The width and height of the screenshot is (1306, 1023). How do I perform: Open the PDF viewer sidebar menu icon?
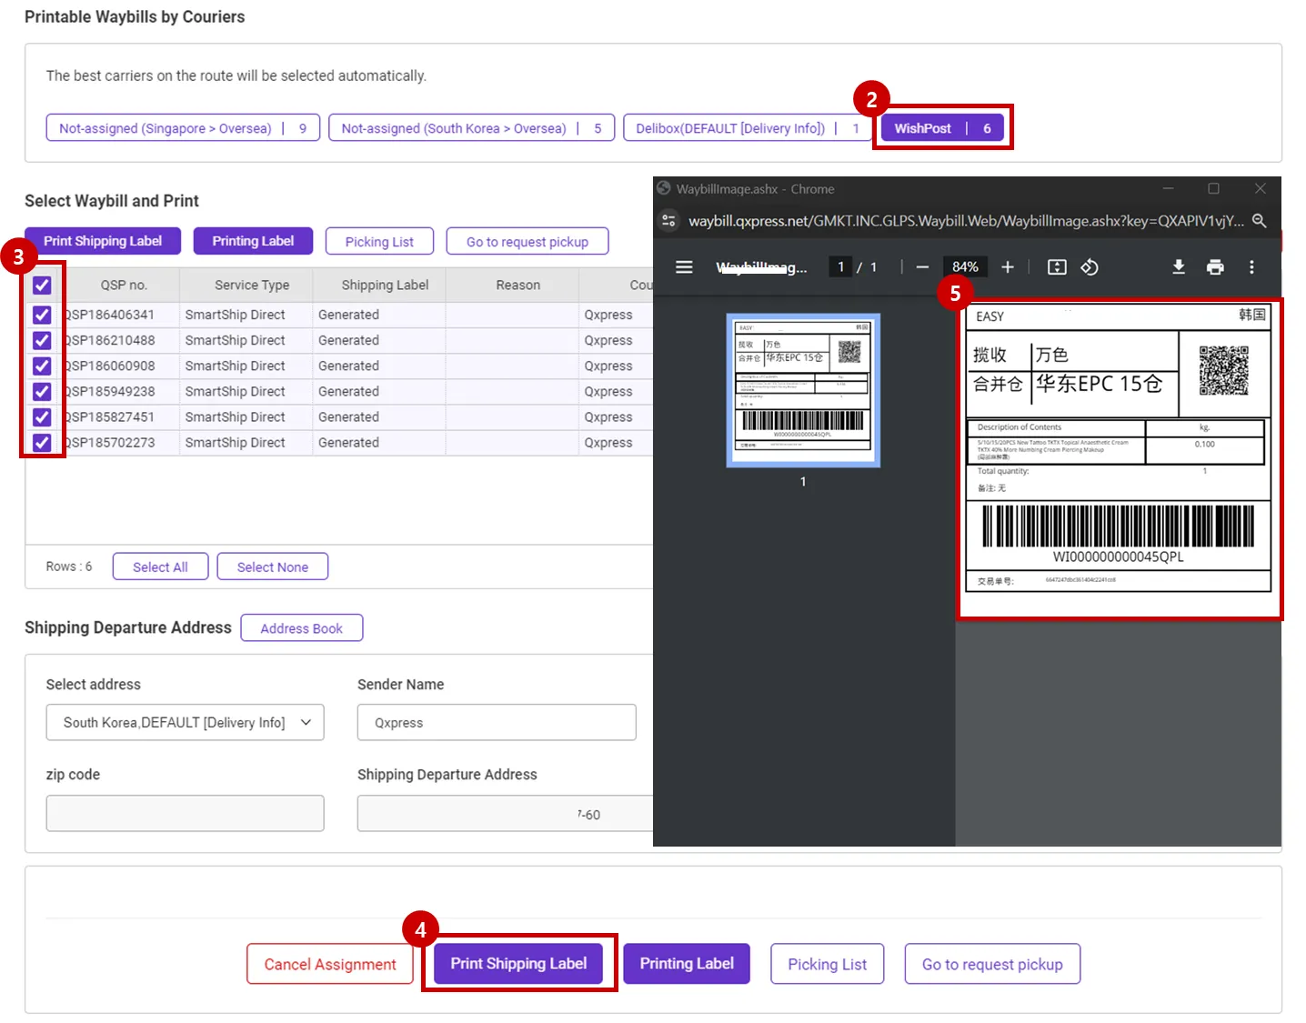point(684,266)
